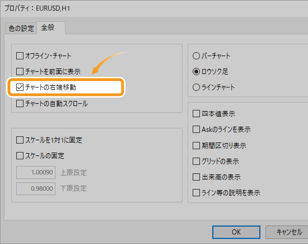308x244 pixels.
Task: Select the バーチャート radio button
Action: pyautogui.click(x=196, y=56)
